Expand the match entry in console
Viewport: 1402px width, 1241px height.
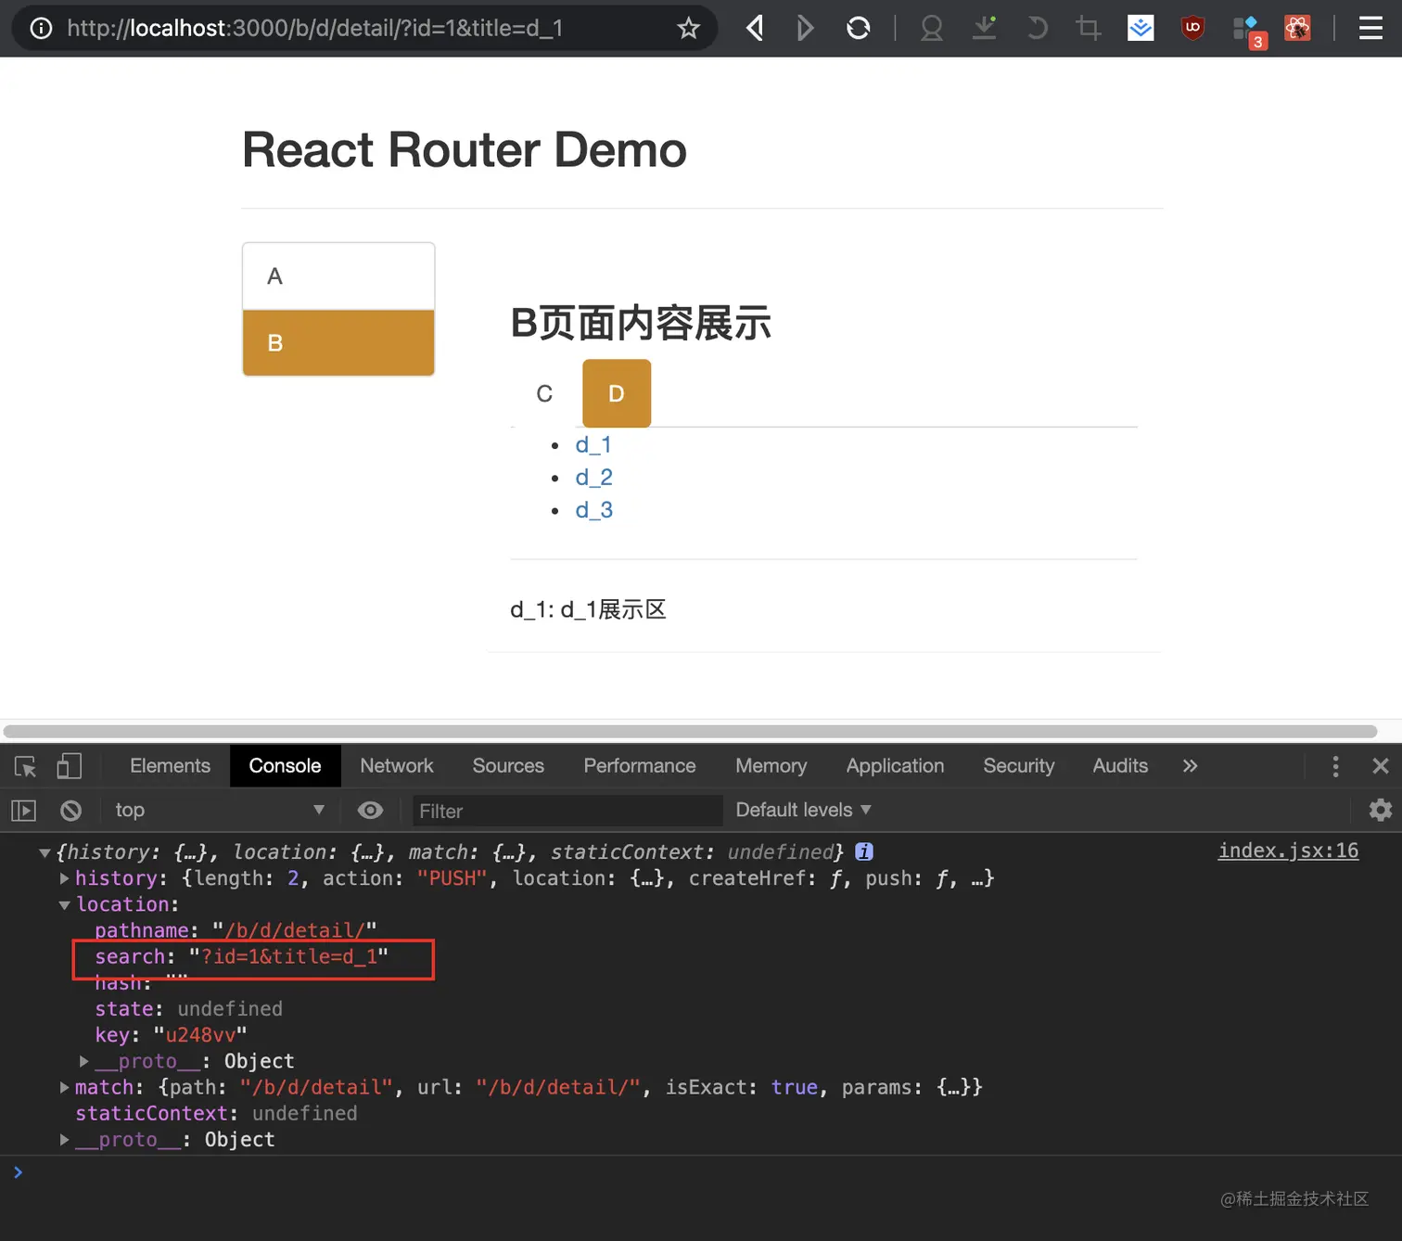pos(64,1087)
